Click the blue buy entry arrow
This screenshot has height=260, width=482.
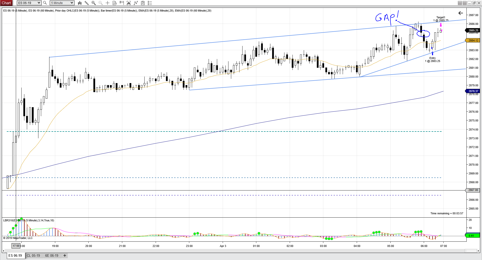pos(432,53)
